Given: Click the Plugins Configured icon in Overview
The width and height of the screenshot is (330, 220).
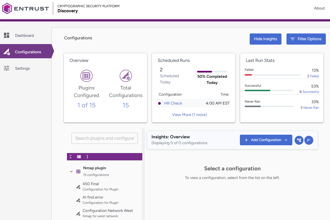Looking at the screenshot, I should [x=86, y=76].
